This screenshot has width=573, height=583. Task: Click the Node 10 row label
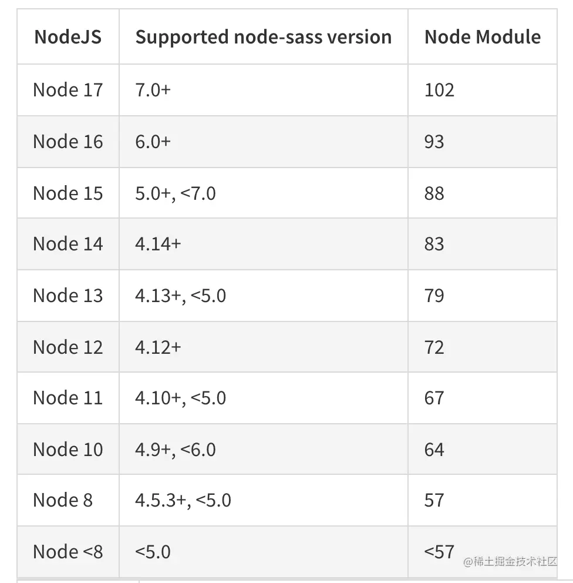[x=68, y=450]
